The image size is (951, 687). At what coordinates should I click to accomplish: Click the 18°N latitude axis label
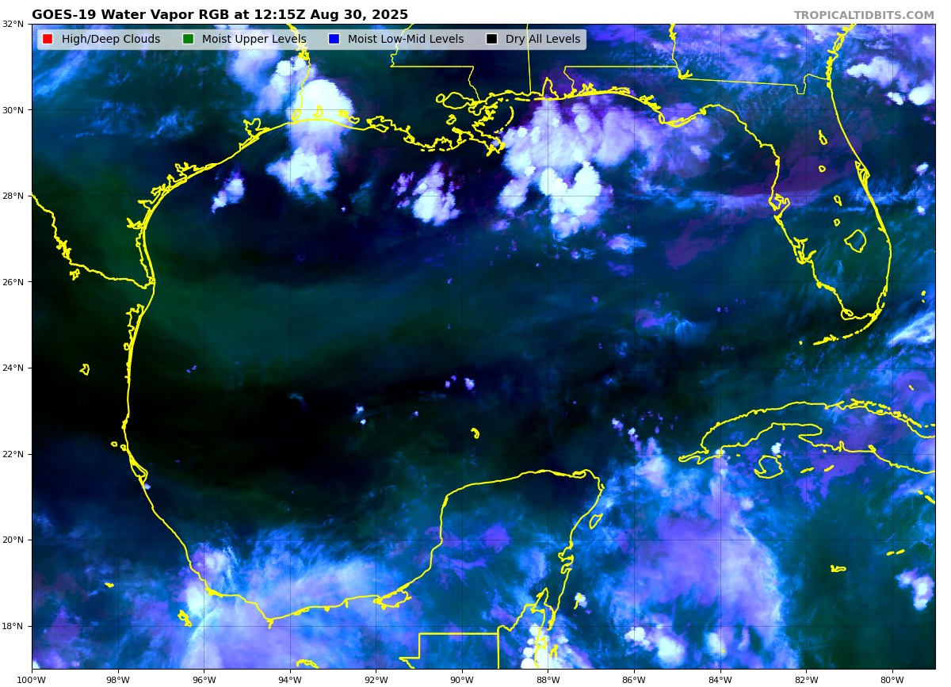click(x=16, y=626)
